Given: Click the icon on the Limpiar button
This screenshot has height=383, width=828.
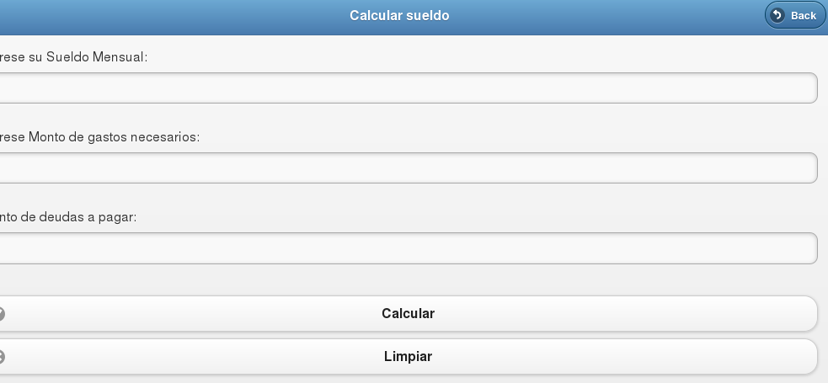Looking at the screenshot, I should click(x=2, y=357).
